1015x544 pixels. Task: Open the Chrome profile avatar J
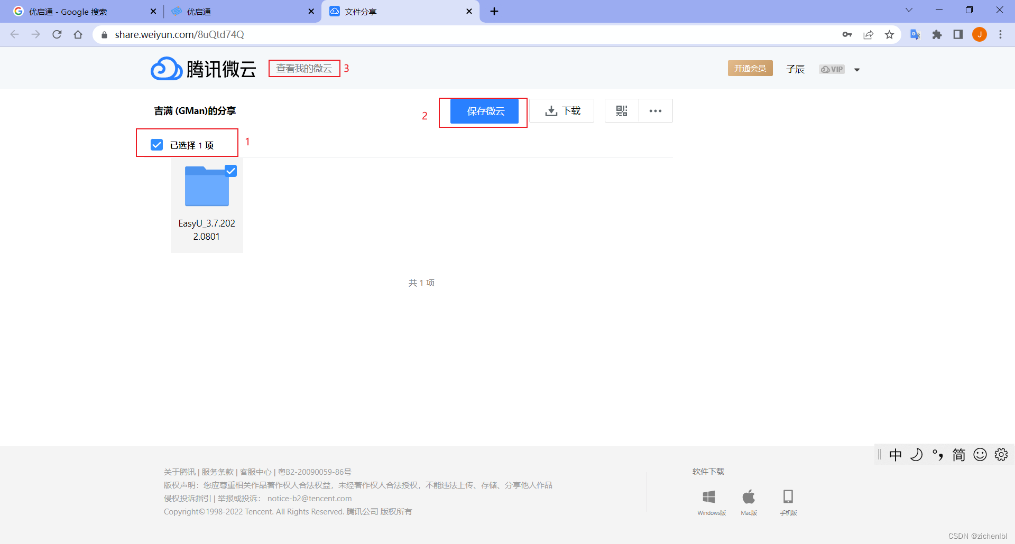point(980,34)
